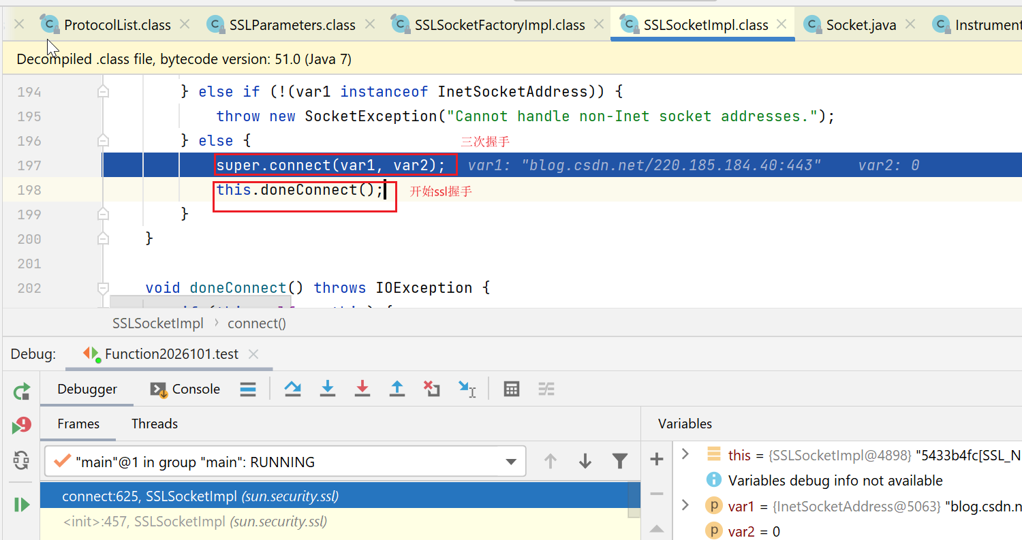This screenshot has height=540, width=1022.
Task: Open the Console tab in debugger
Action: (x=185, y=389)
